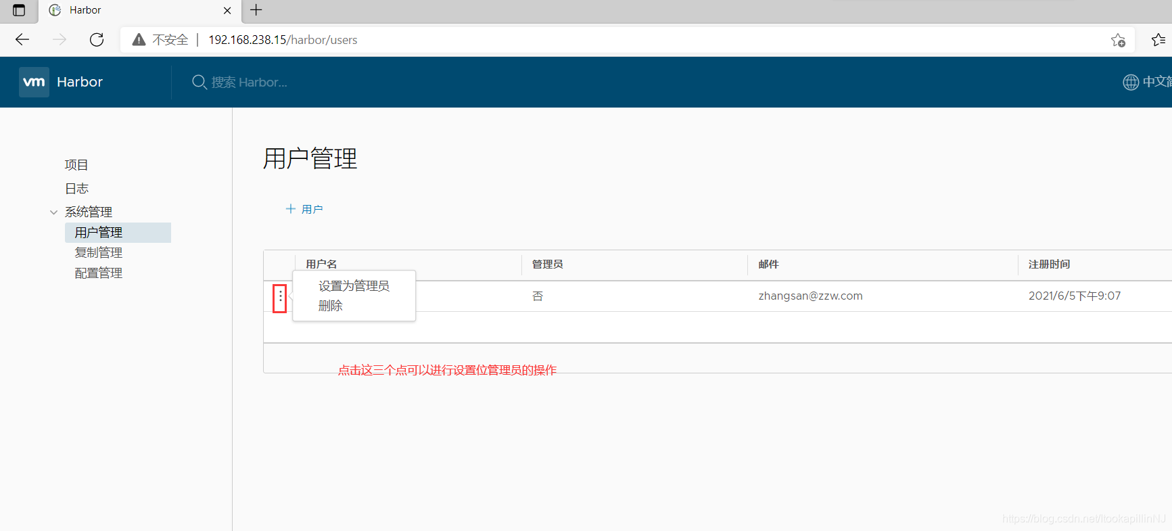Open the favorites list icon
Image resolution: width=1172 pixels, height=531 pixels.
coord(1158,40)
